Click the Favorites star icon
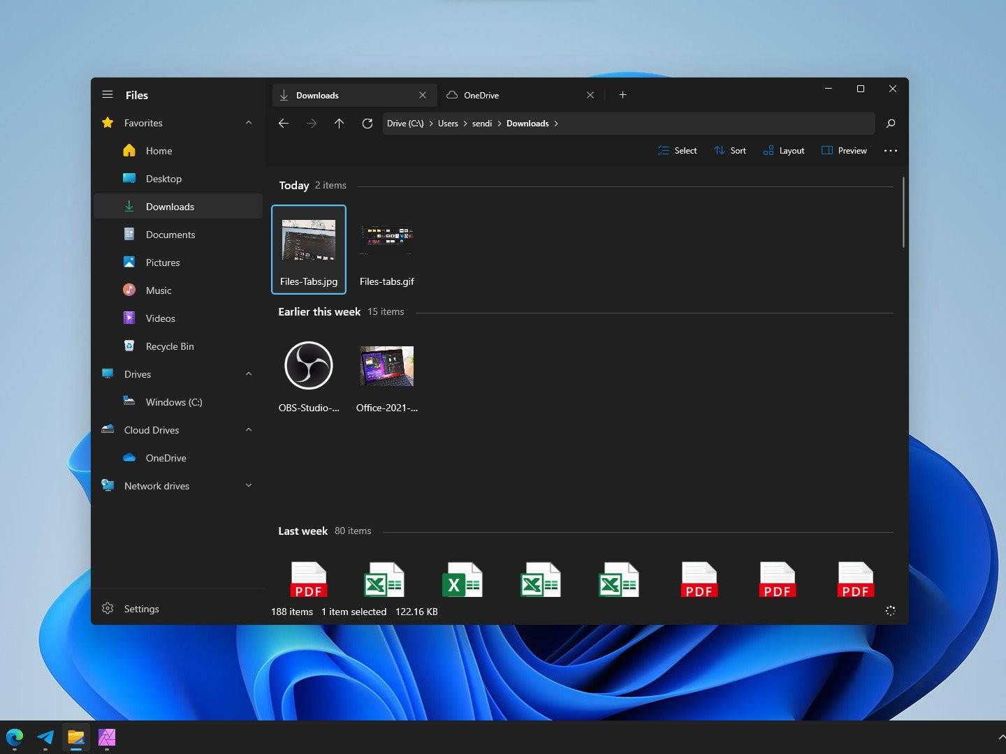This screenshot has height=754, width=1006. click(x=108, y=123)
